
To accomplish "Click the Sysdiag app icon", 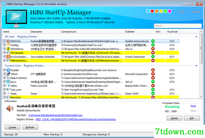I will click(x=8, y=45).
